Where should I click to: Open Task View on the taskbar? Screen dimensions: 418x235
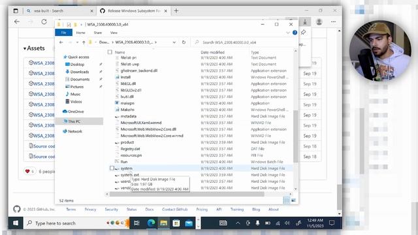[137, 223]
